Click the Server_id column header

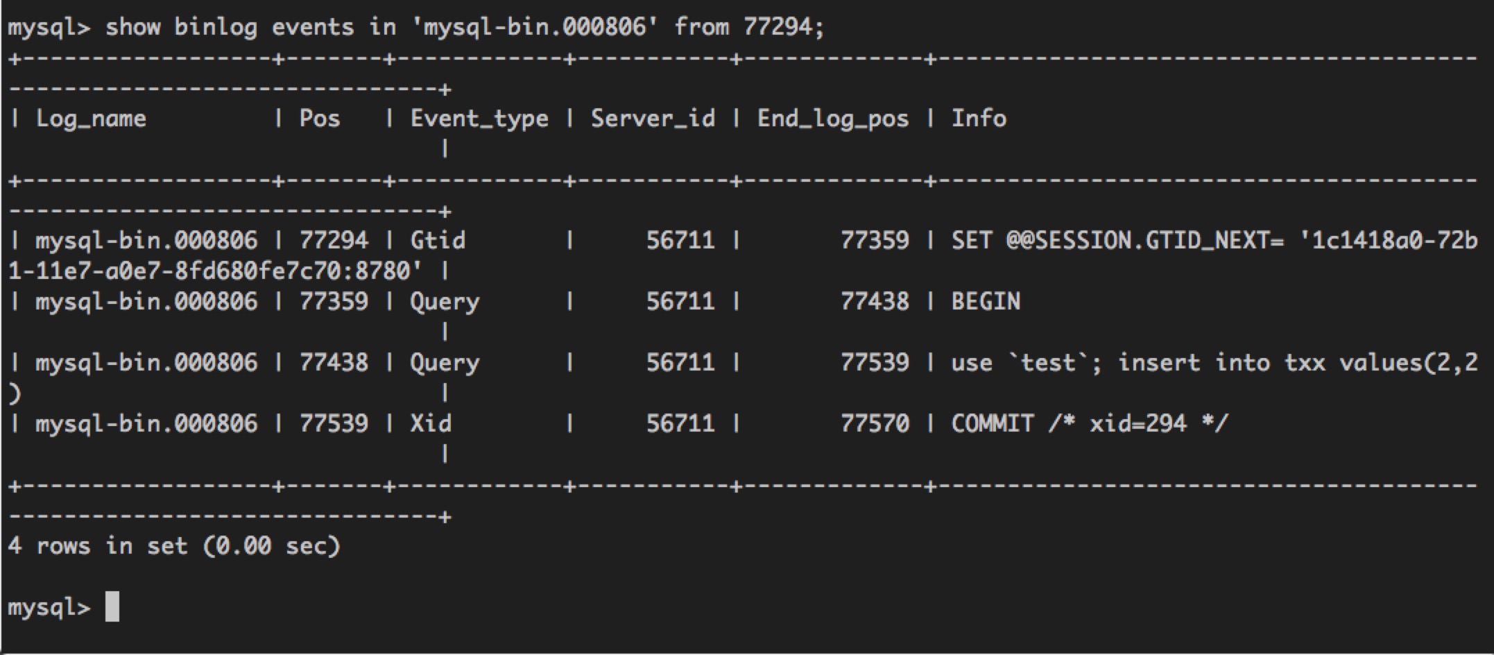tap(653, 119)
